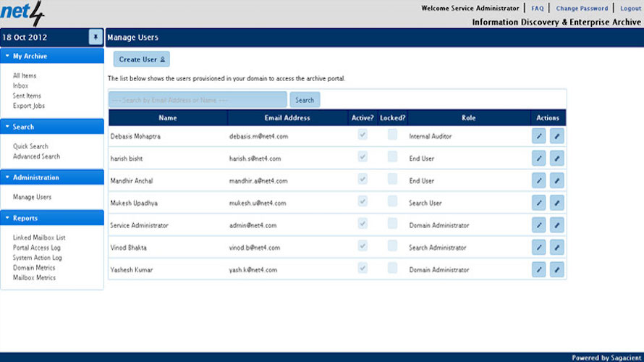The width and height of the screenshot is (644, 362).
Task: Click the net4 logo
Action: pos(22,13)
